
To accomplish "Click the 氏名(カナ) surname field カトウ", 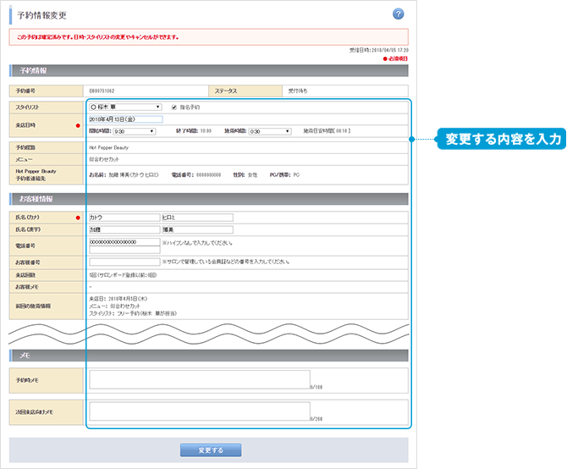I will [124, 218].
